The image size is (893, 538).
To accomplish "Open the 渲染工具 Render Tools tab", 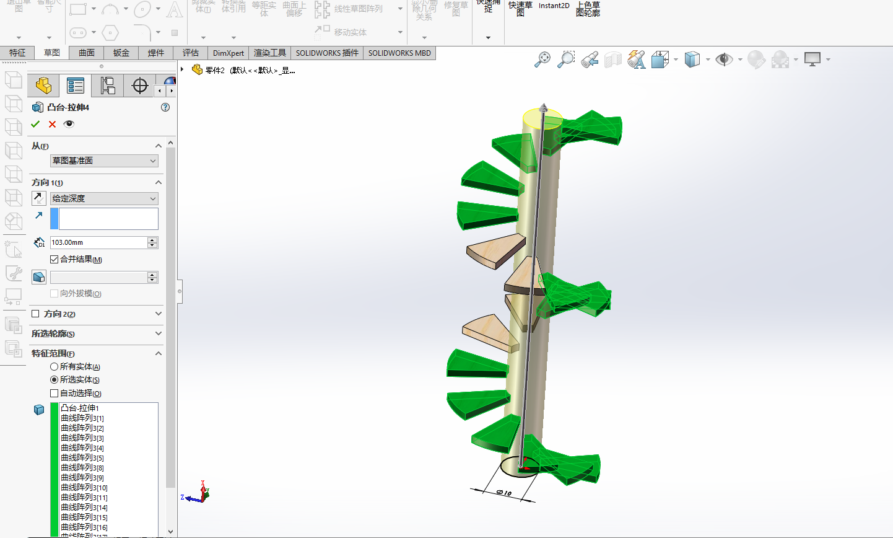I will point(270,53).
